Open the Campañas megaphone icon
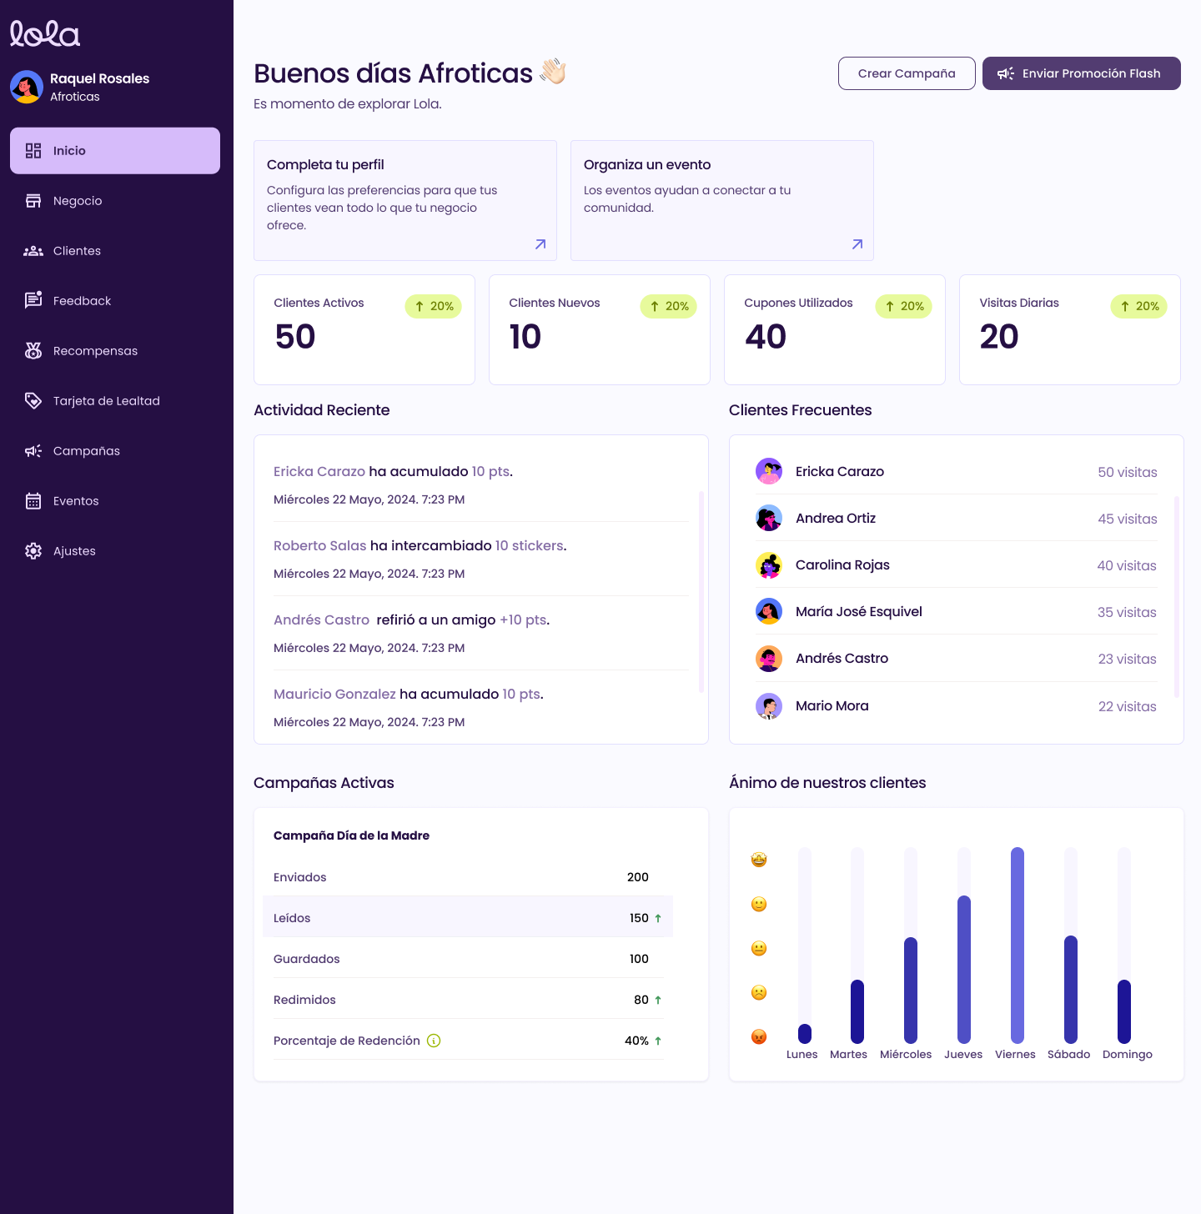Image resolution: width=1201 pixels, height=1214 pixels. [33, 450]
